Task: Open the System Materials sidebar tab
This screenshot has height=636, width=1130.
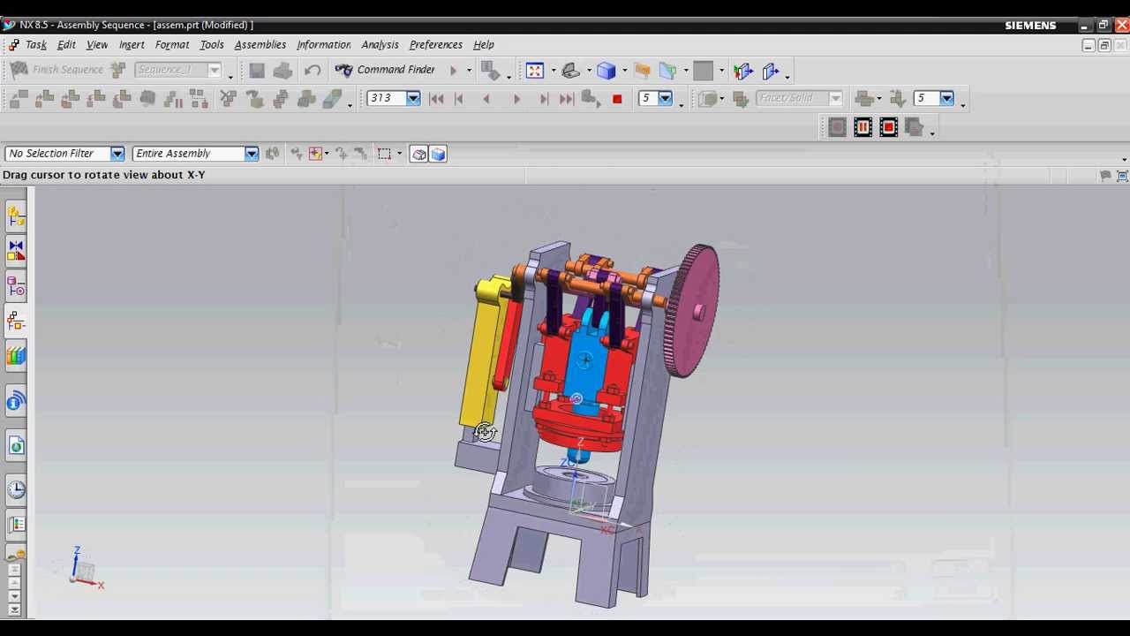Action: point(16,525)
